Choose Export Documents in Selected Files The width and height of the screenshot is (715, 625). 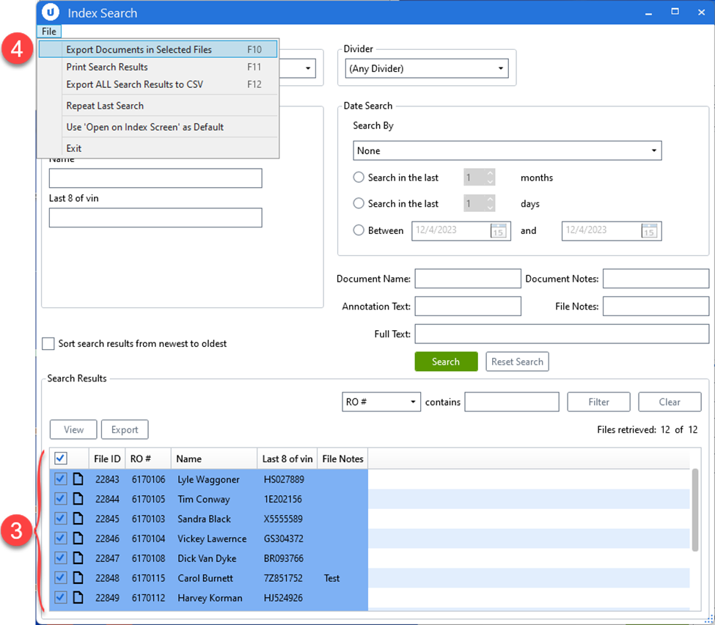(158, 49)
